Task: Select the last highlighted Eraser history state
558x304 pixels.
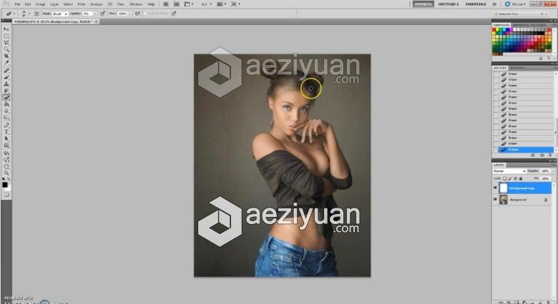Action: tap(526, 150)
